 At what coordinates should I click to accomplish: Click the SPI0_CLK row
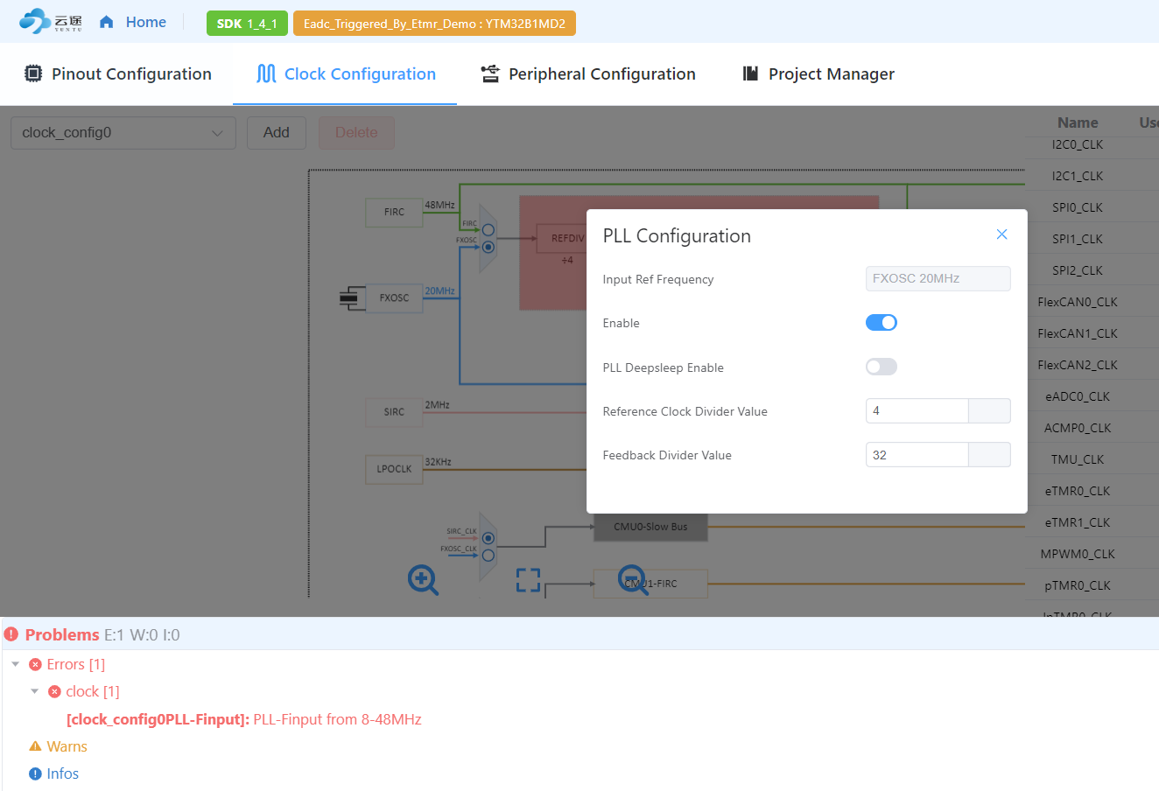1092,207
